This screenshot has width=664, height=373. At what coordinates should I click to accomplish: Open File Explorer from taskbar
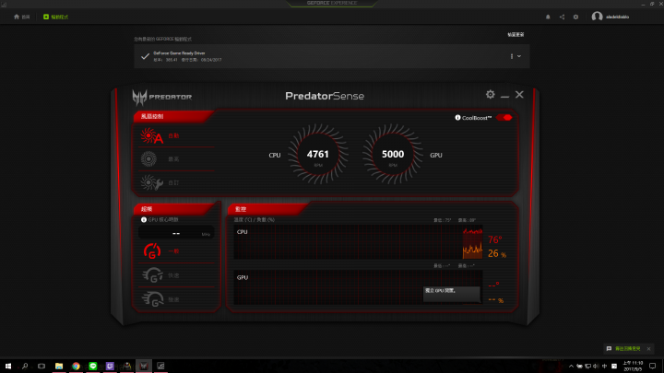[59, 366]
